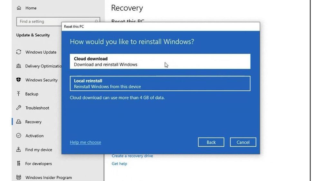Click the Update & Security heading

pos(33,35)
